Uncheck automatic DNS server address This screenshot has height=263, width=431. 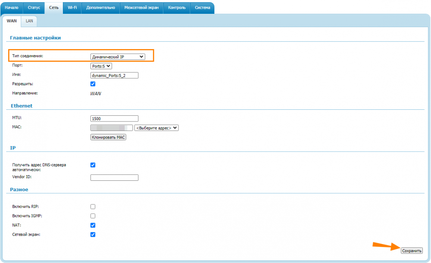pyautogui.click(x=93, y=165)
